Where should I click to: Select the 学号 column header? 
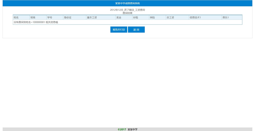click(x=55, y=17)
